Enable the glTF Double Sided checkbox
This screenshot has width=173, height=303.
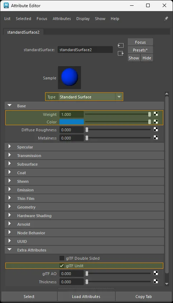[x=62, y=258]
